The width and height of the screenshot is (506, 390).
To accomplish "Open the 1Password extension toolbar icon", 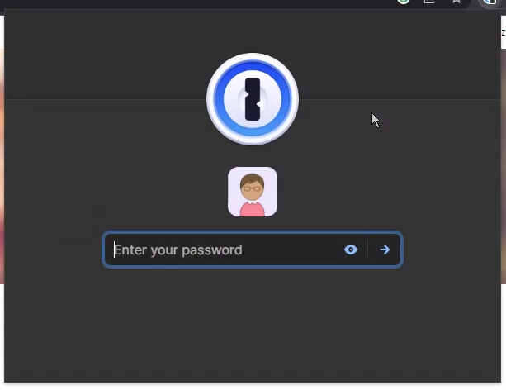I will [x=490, y=2].
